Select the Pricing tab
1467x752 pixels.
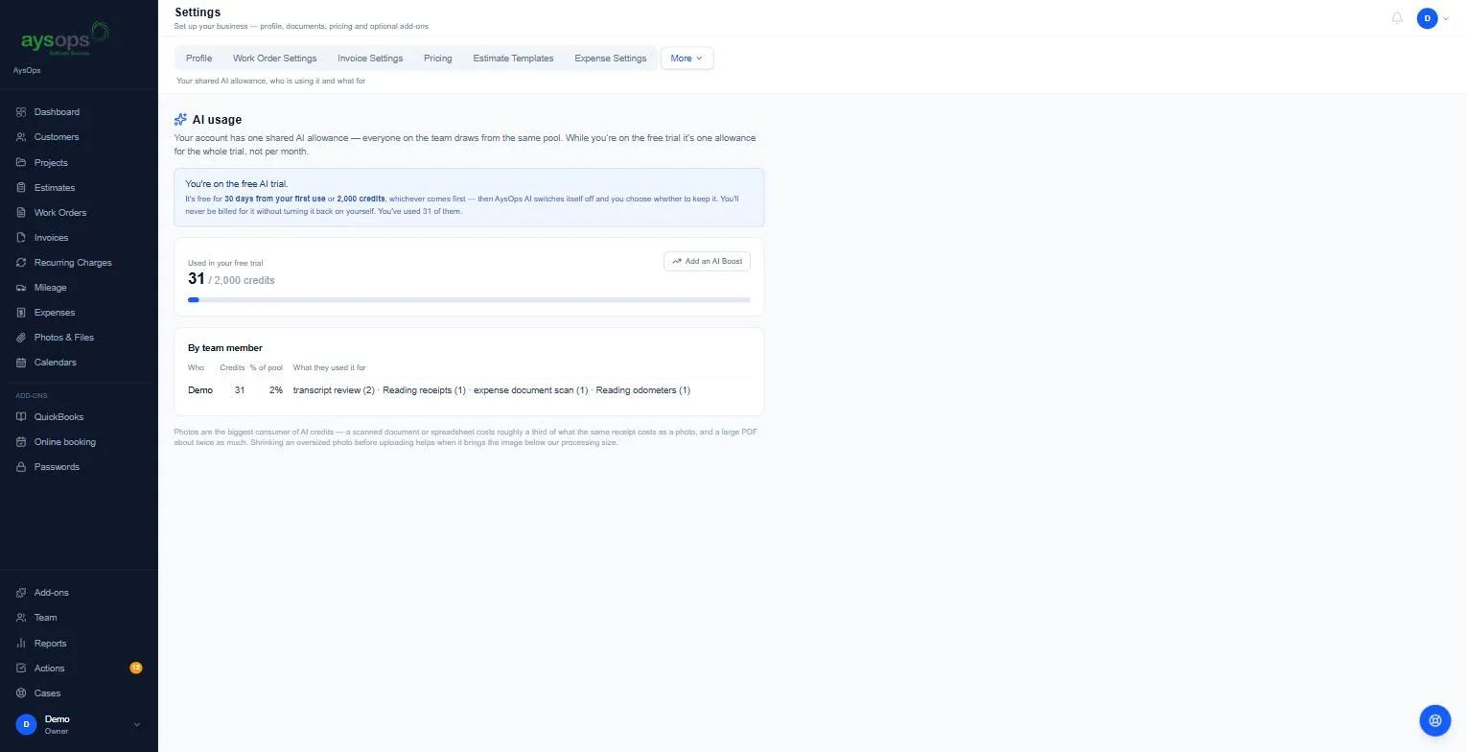[x=437, y=59]
